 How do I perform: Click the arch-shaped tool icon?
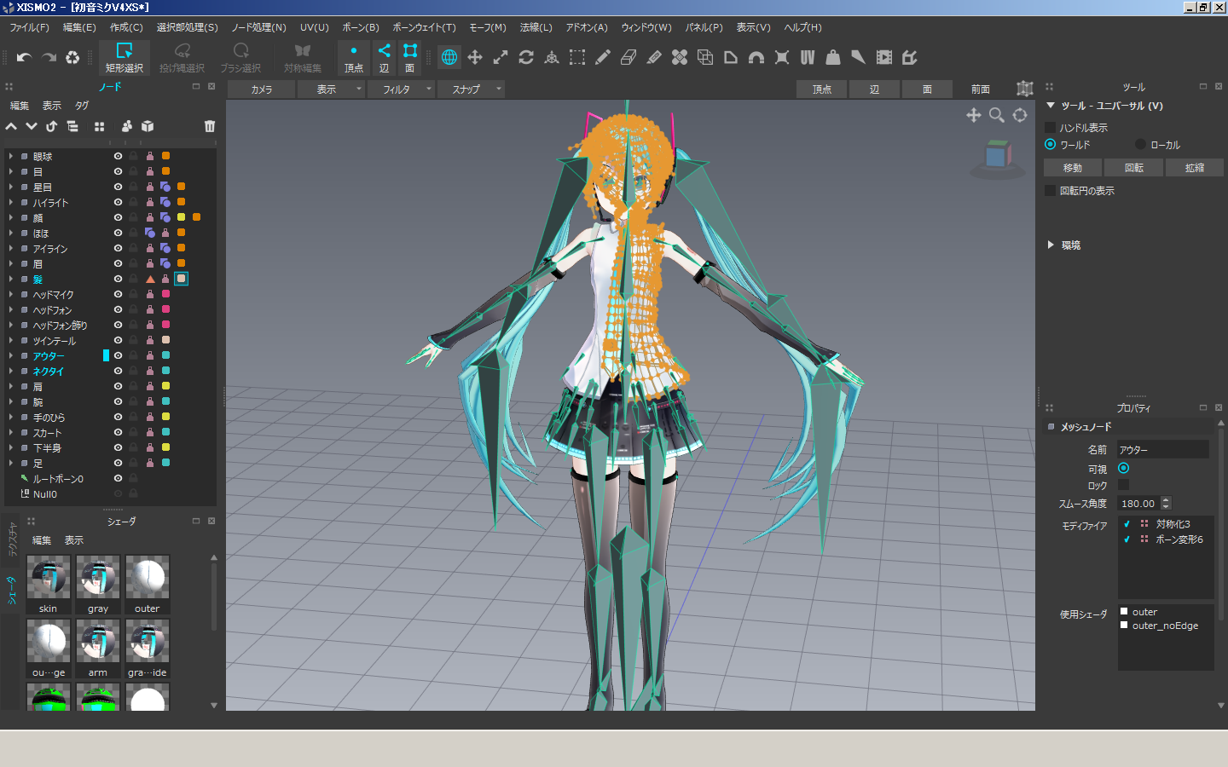coord(756,57)
